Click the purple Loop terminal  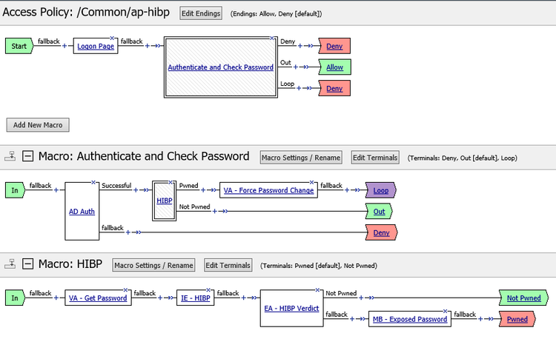(x=381, y=190)
